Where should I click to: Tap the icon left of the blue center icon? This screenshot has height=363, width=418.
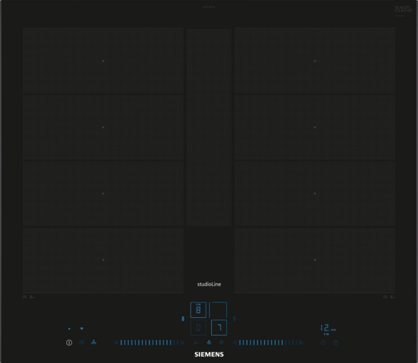(196, 342)
